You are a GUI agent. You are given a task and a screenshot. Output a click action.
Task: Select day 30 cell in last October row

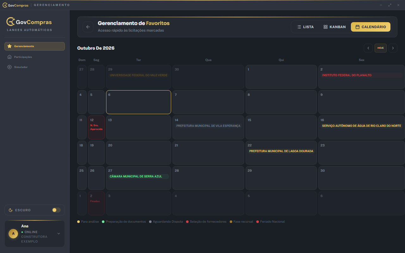click(x=361, y=178)
